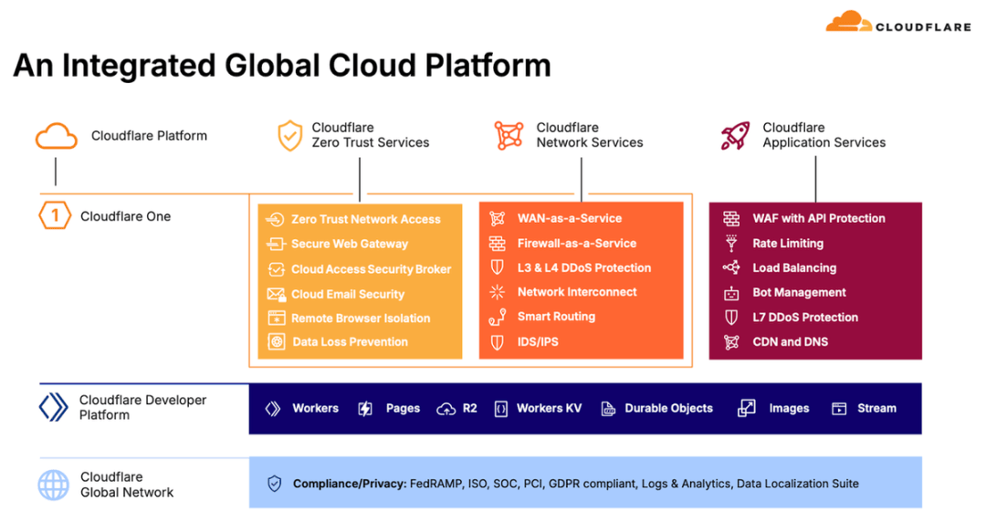Click the orange cloud Cloudflare Platform icon

57,136
